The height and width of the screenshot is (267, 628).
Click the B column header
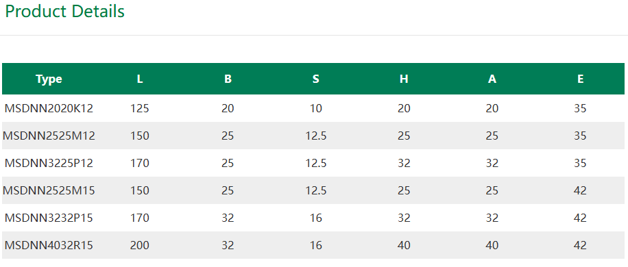click(x=228, y=79)
